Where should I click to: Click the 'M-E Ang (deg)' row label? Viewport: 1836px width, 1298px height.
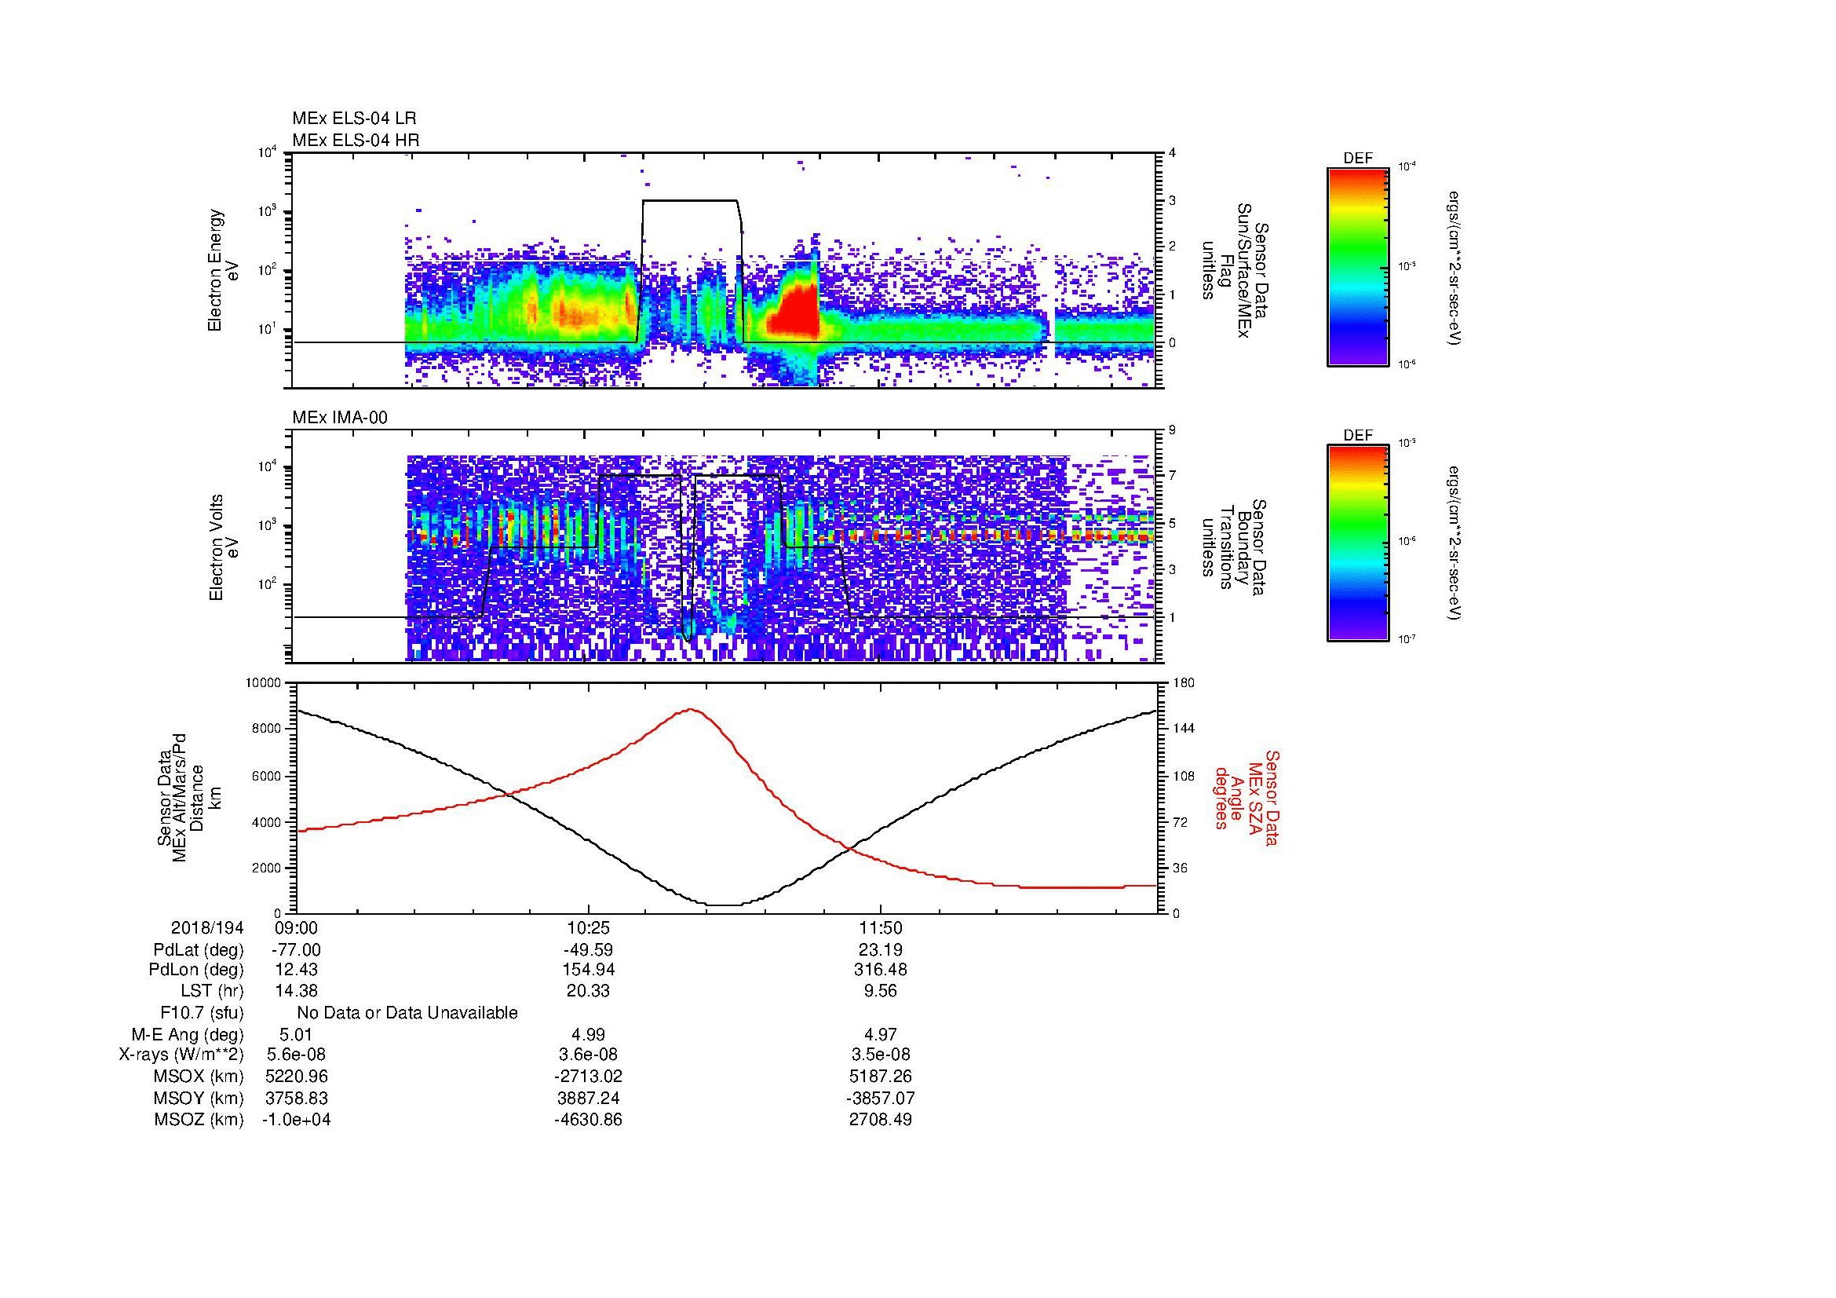coord(187,1035)
